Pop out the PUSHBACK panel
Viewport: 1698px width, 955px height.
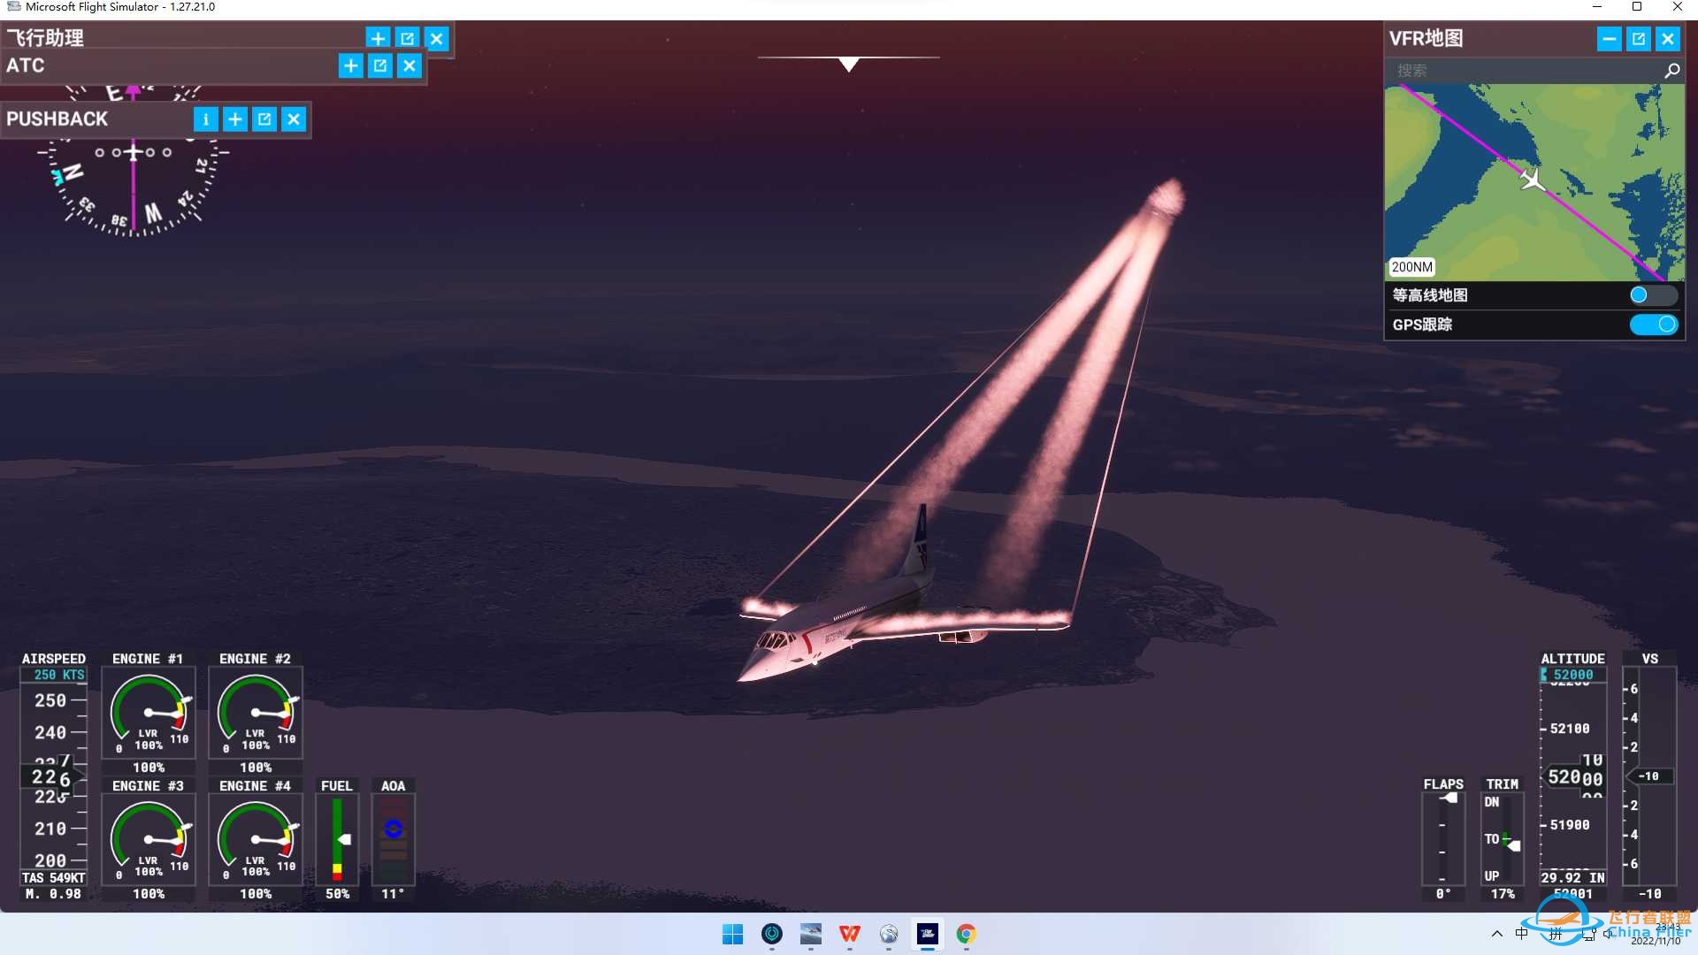point(264,119)
